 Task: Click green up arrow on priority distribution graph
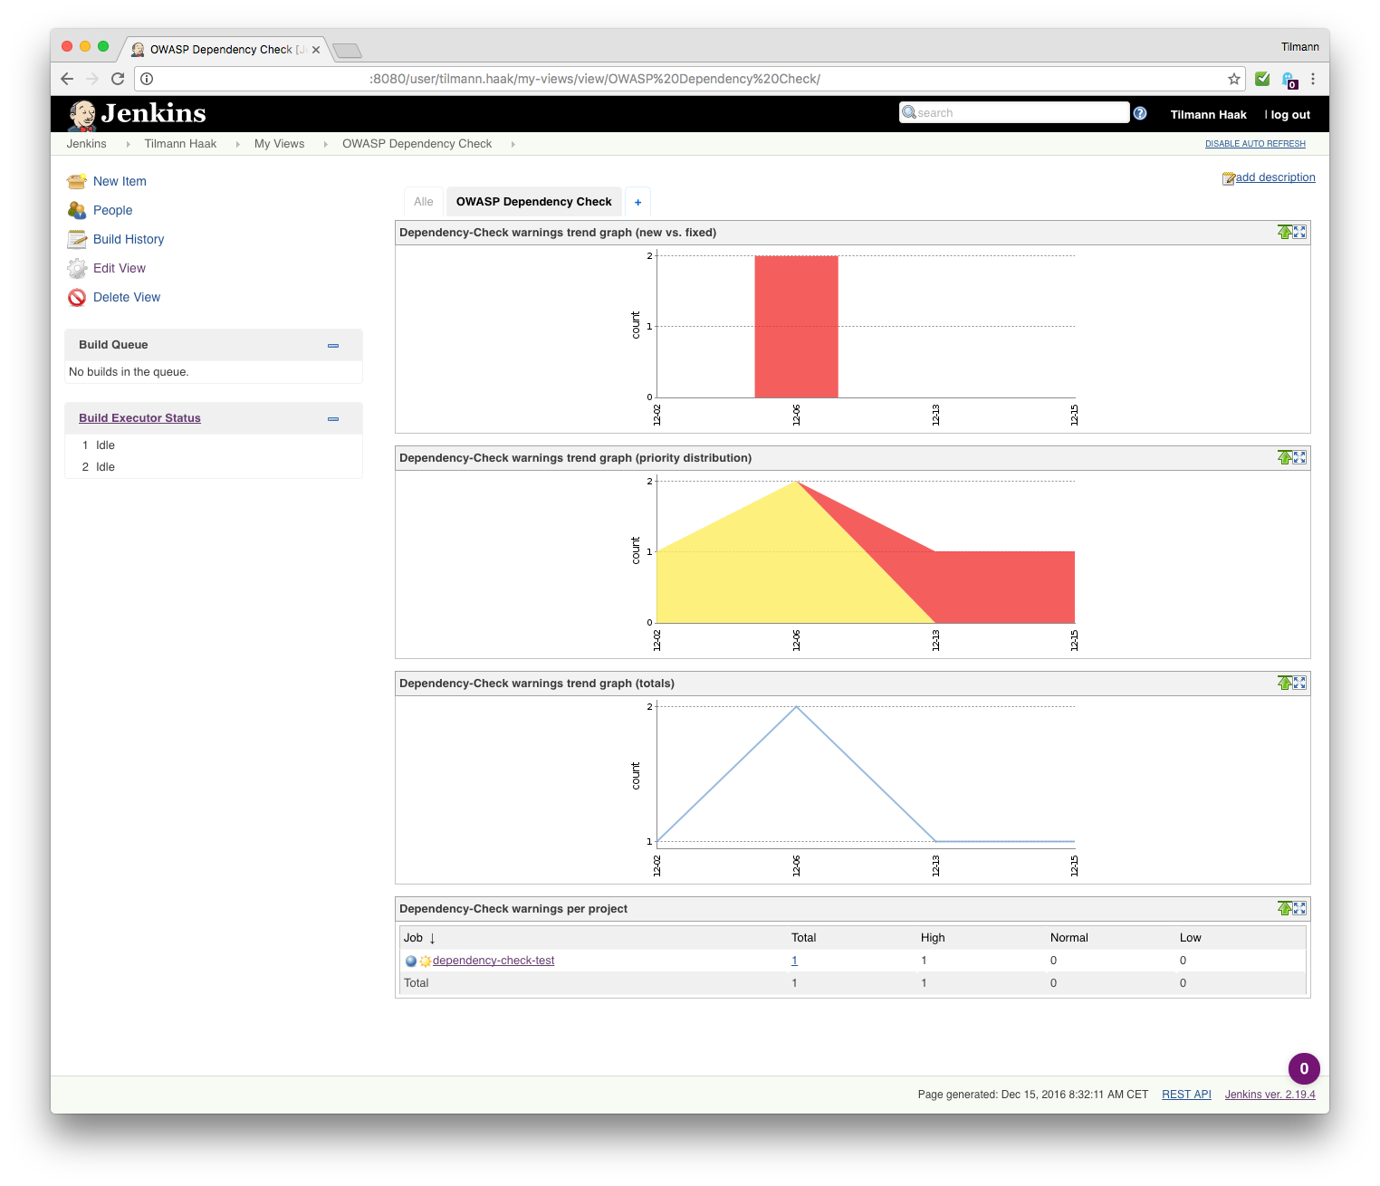(x=1285, y=457)
